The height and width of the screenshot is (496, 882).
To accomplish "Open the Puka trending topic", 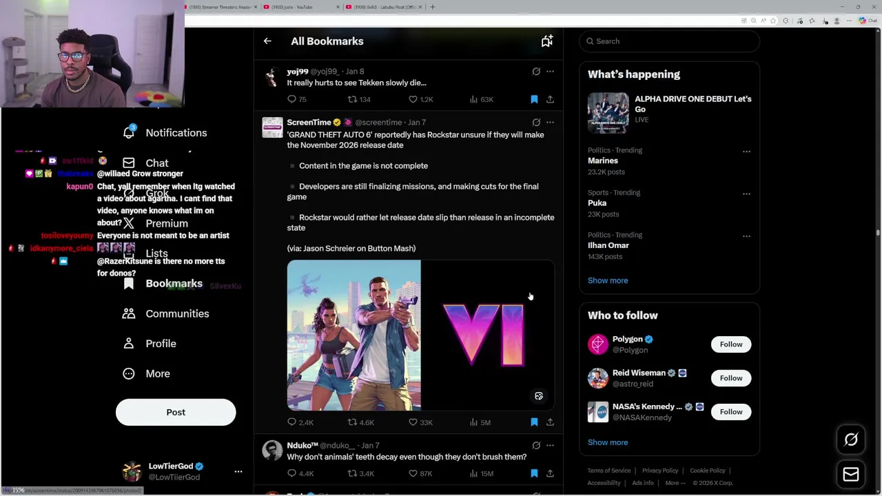I will tap(597, 203).
